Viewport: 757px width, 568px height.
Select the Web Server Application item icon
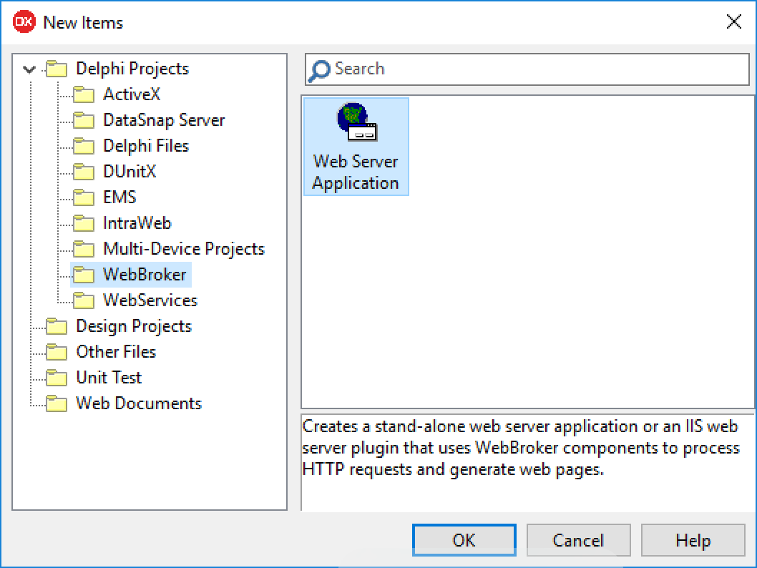357,122
